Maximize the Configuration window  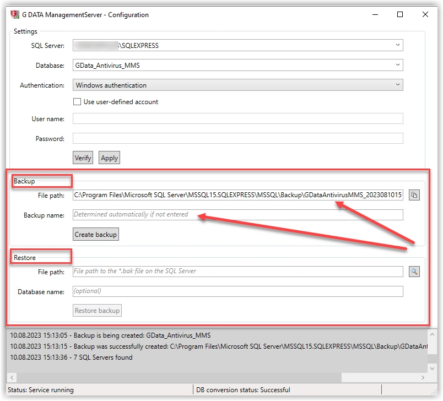[x=400, y=14]
